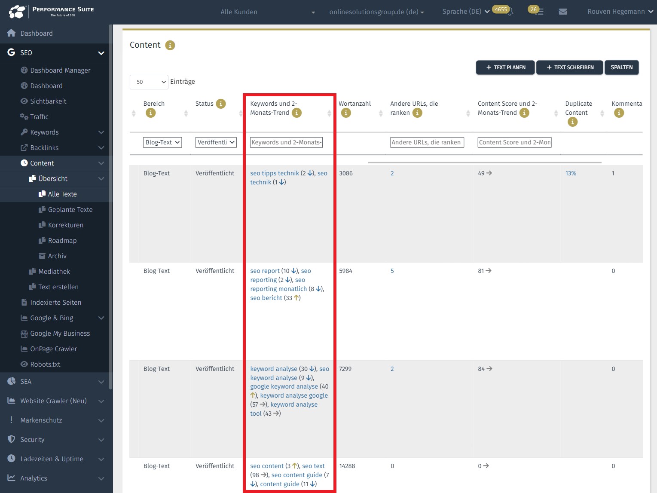Sort by Content Score column arrows
This screenshot has height=493, width=657.
point(556,113)
